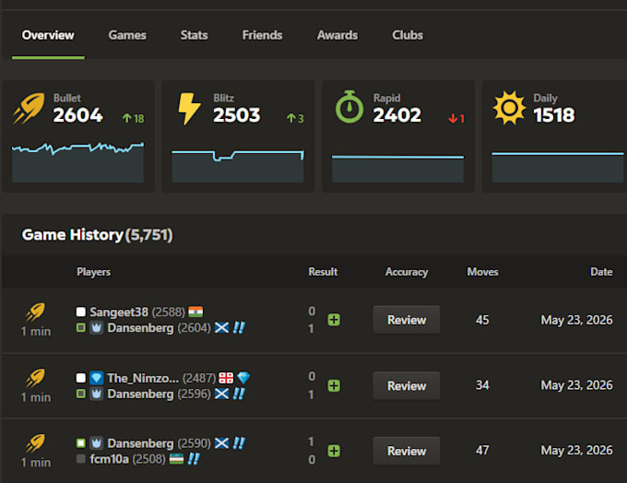Click moves count 34
This screenshot has width=627, height=483.
coord(482,385)
